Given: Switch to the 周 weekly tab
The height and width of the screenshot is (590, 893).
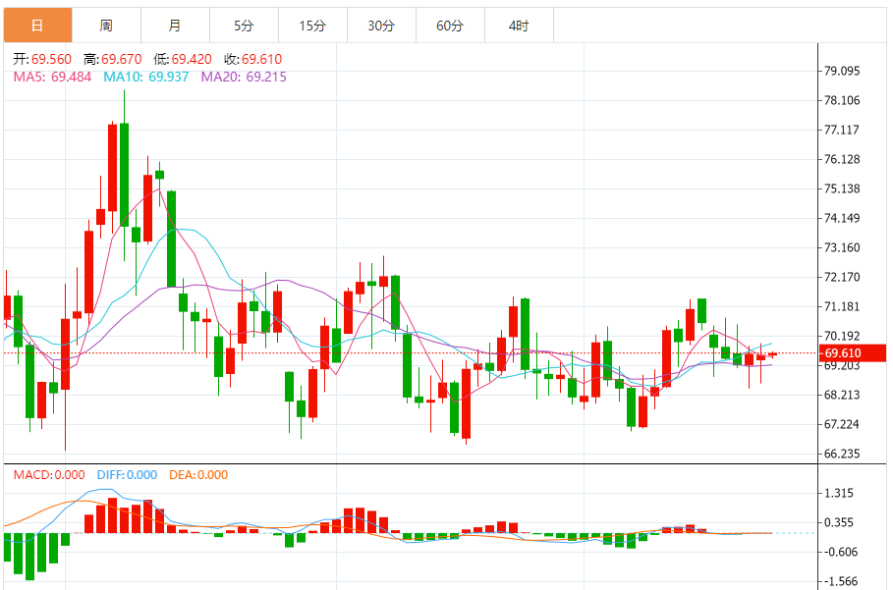Looking at the screenshot, I should click(x=106, y=26).
